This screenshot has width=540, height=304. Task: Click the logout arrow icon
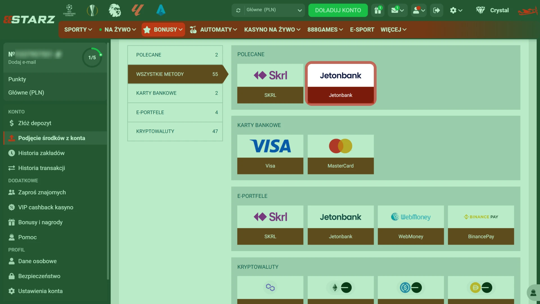436,10
